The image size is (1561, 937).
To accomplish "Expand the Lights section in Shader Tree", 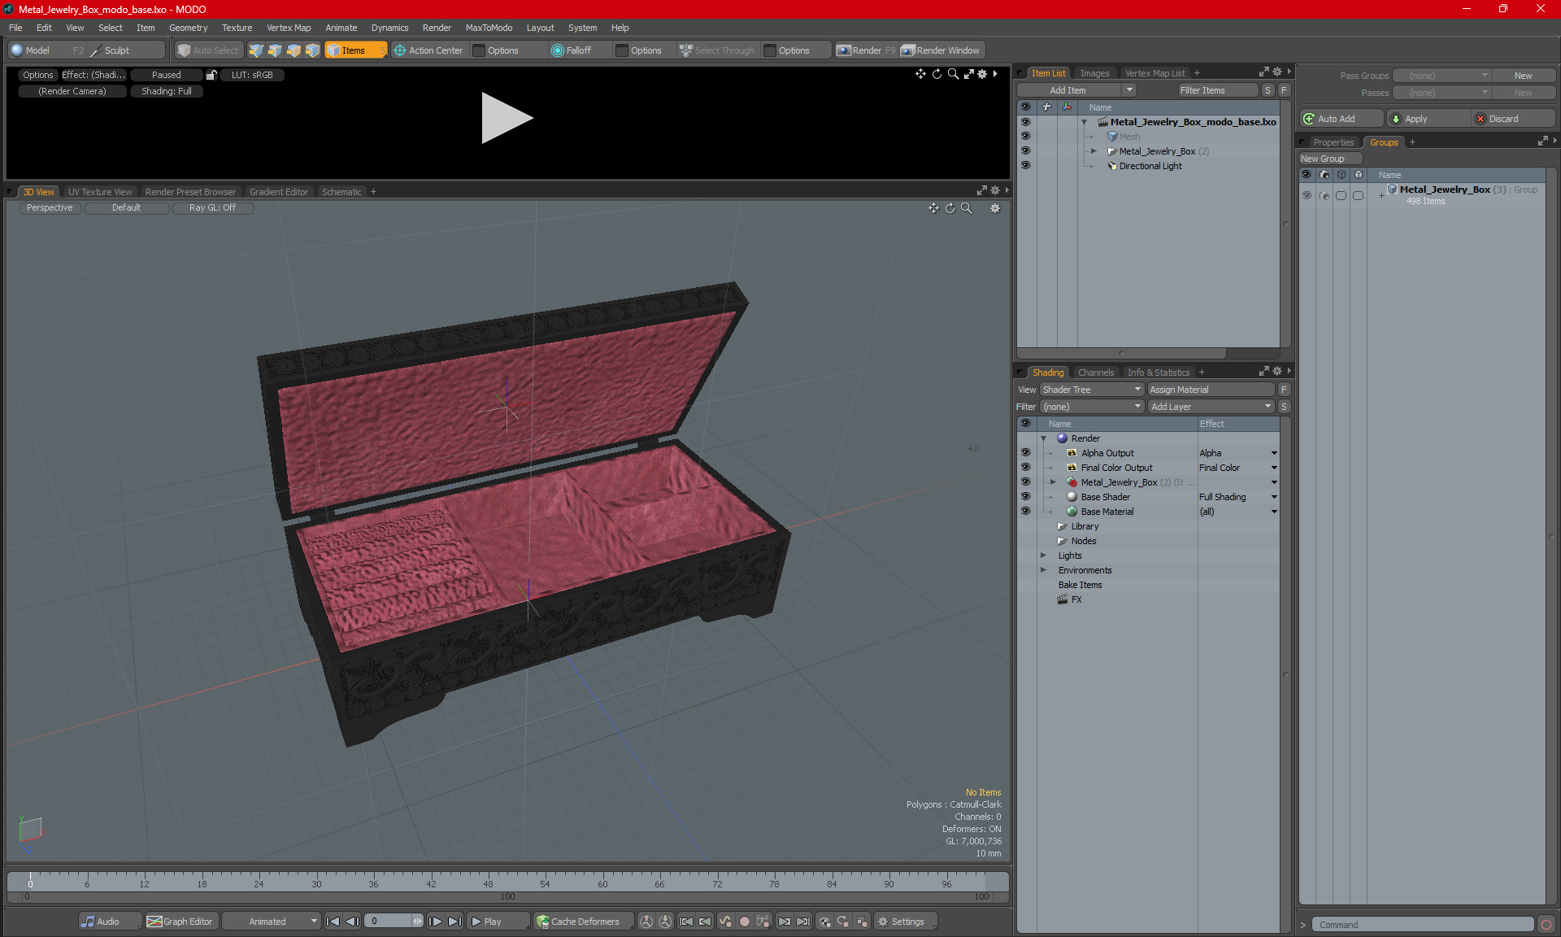I will [x=1043, y=556].
